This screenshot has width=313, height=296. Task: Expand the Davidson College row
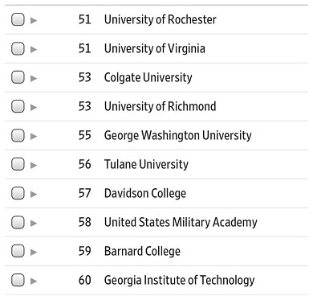(34, 194)
